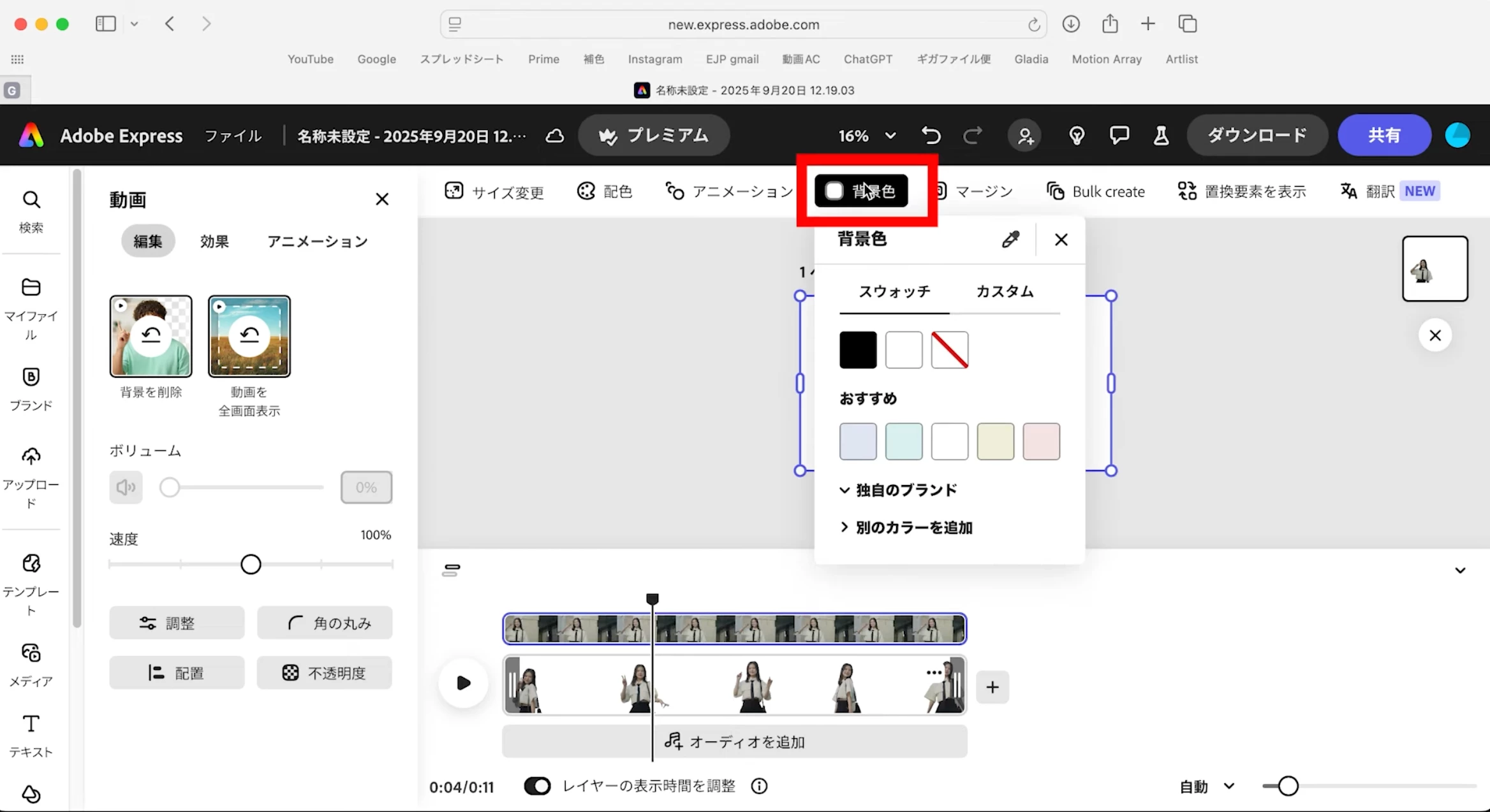
Task: Open the アップロード upload panel
Action: coord(31,478)
